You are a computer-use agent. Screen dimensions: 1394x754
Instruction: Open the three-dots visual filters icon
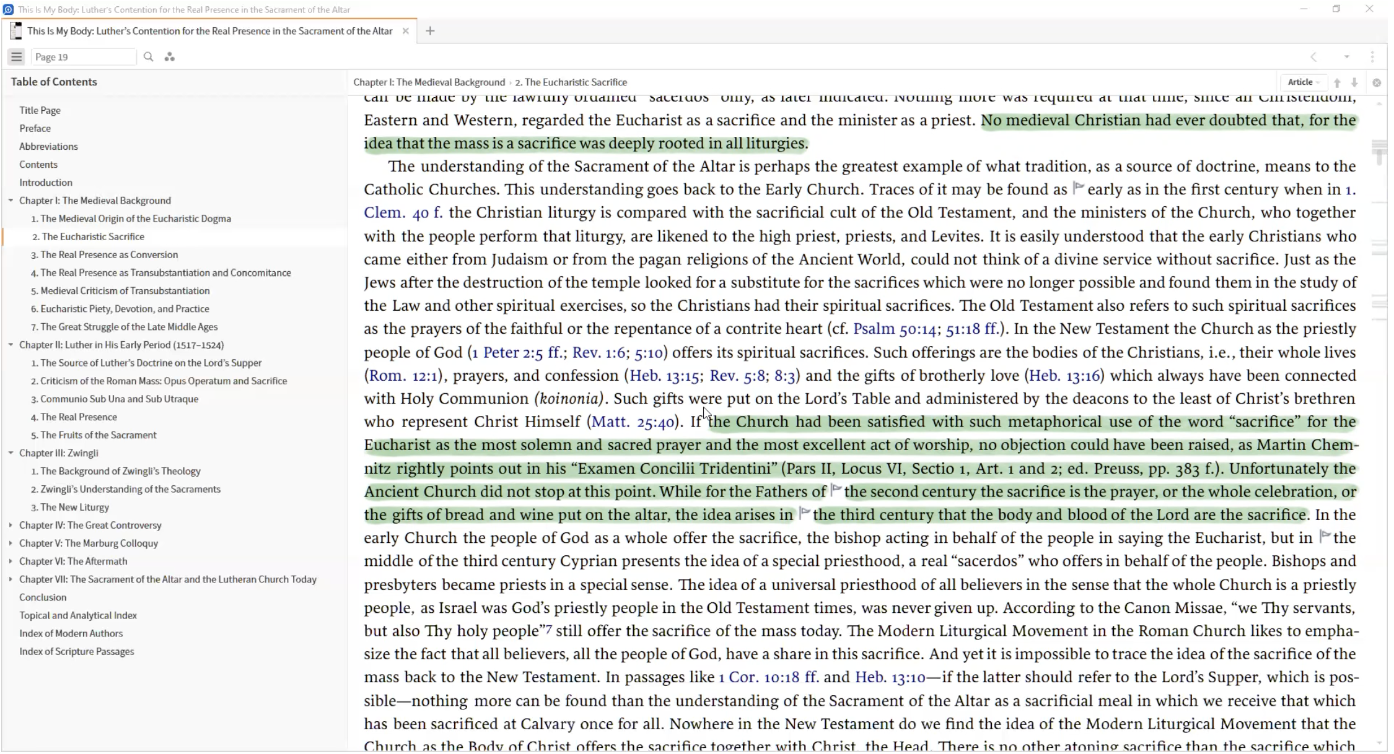click(169, 57)
